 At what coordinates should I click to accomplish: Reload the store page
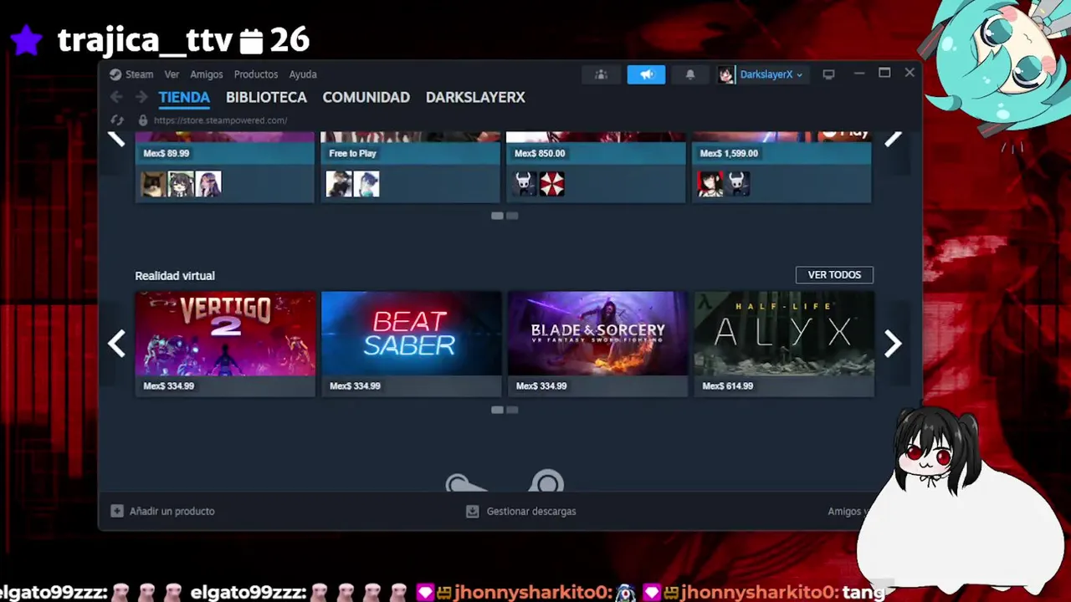click(117, 120)
